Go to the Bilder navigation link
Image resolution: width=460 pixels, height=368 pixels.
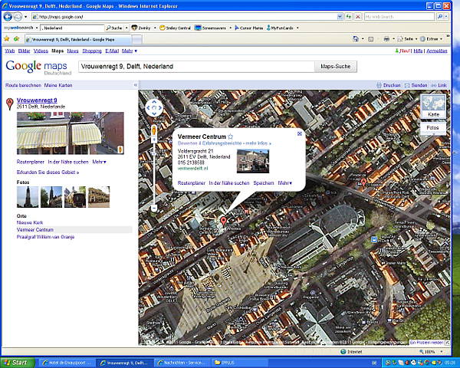point(24,51)
